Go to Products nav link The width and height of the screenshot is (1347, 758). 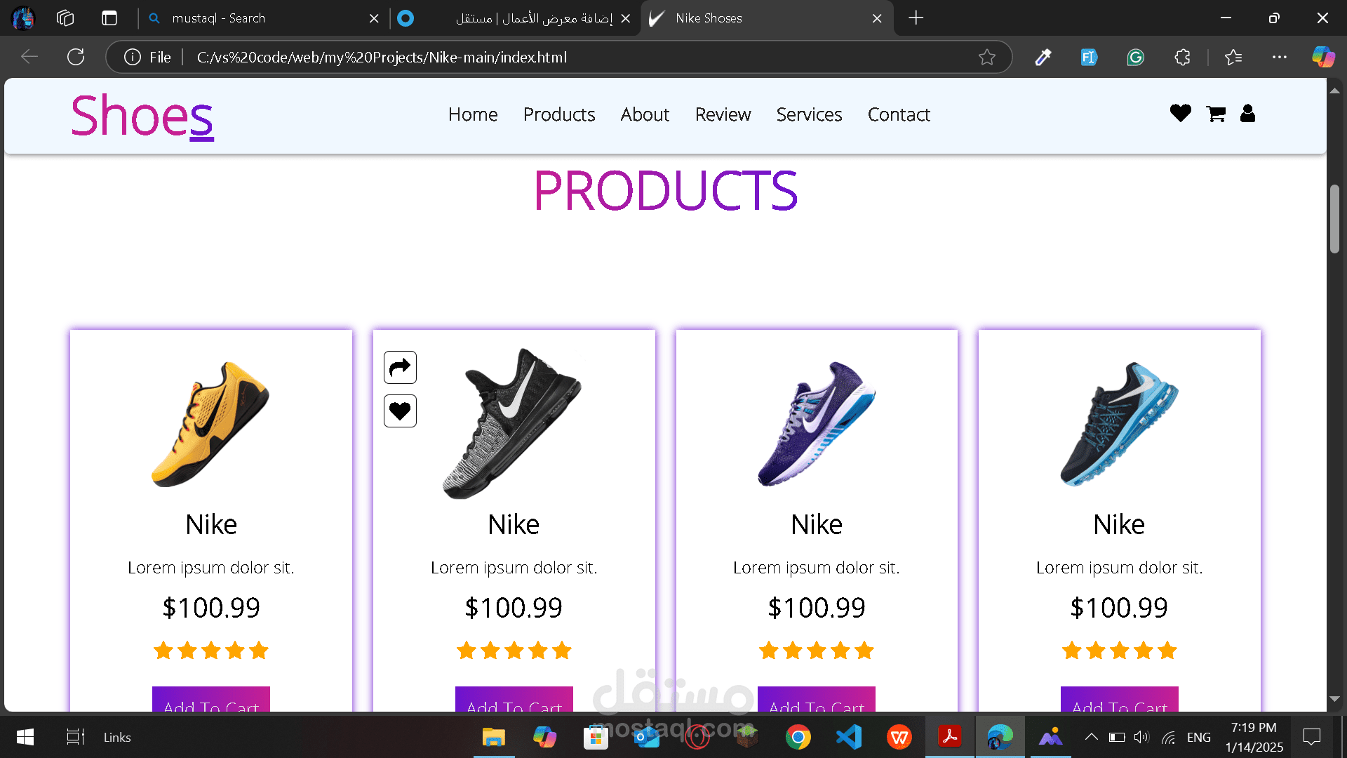click(559, 114)
